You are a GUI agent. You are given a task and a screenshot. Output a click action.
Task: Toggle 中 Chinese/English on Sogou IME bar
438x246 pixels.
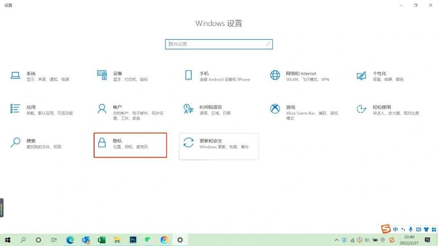[395, 229]
